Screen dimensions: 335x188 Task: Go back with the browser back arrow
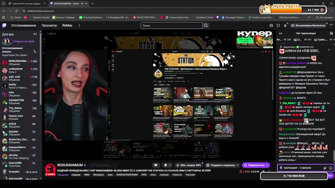tap(4, 11)
